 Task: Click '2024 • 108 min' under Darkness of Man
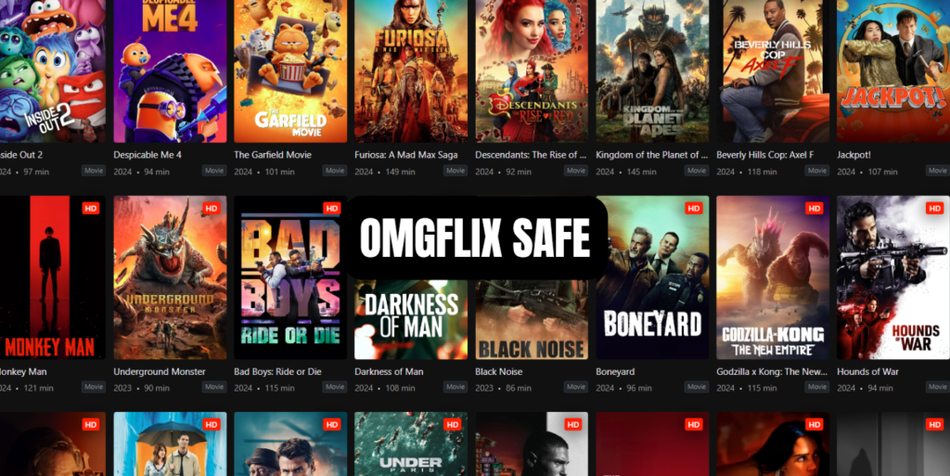[x=385, y=388]
